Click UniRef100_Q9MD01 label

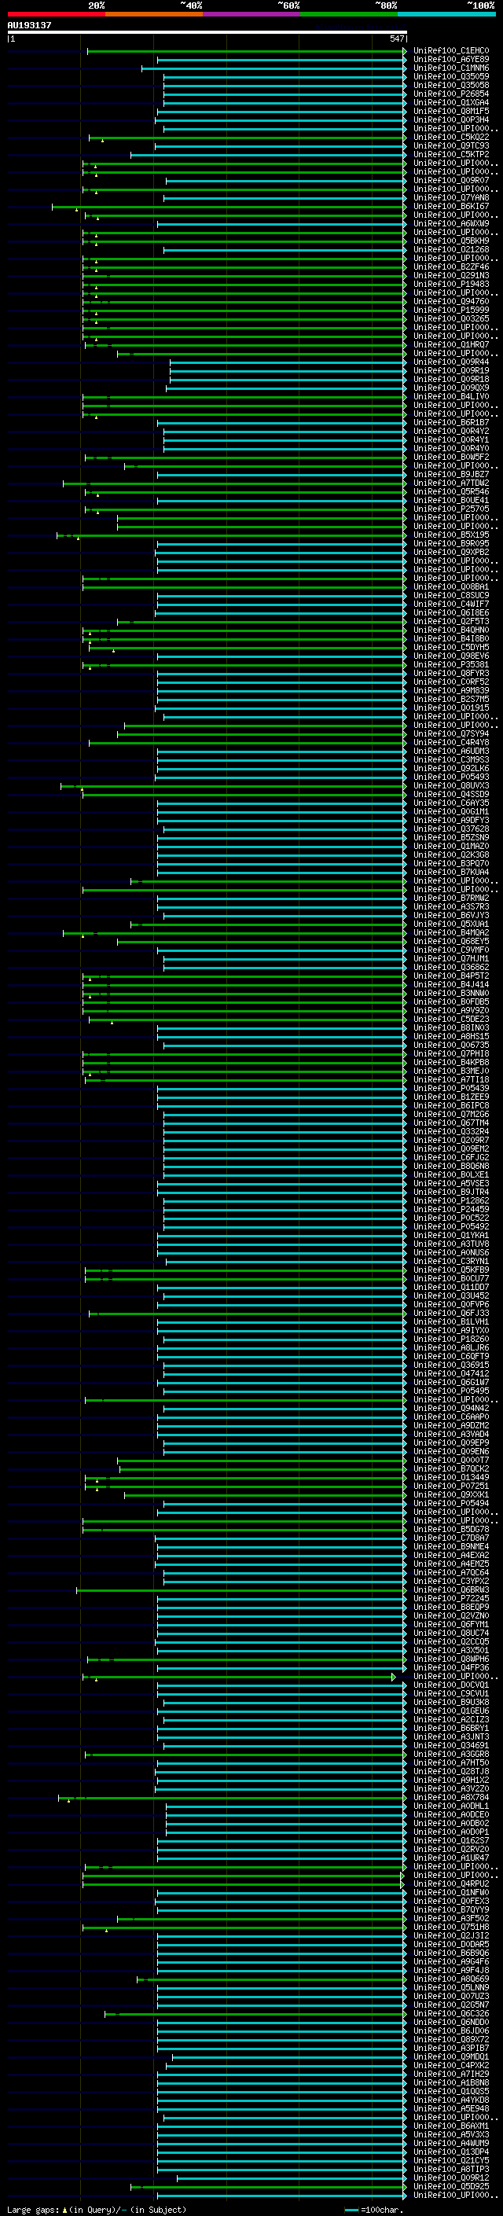pos(451,2057)
